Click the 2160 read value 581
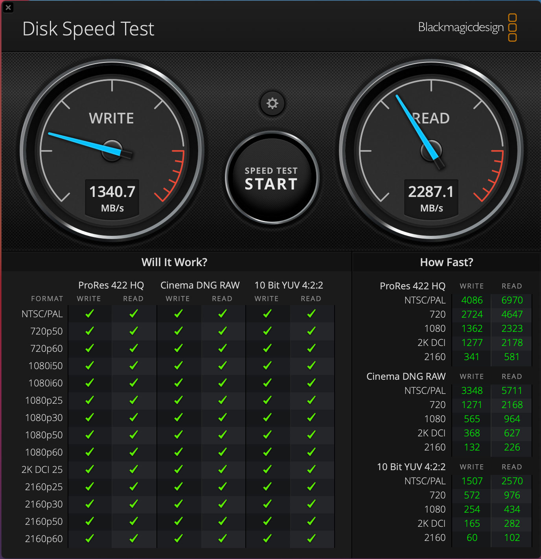541x559 pixels. pos(512,357)
